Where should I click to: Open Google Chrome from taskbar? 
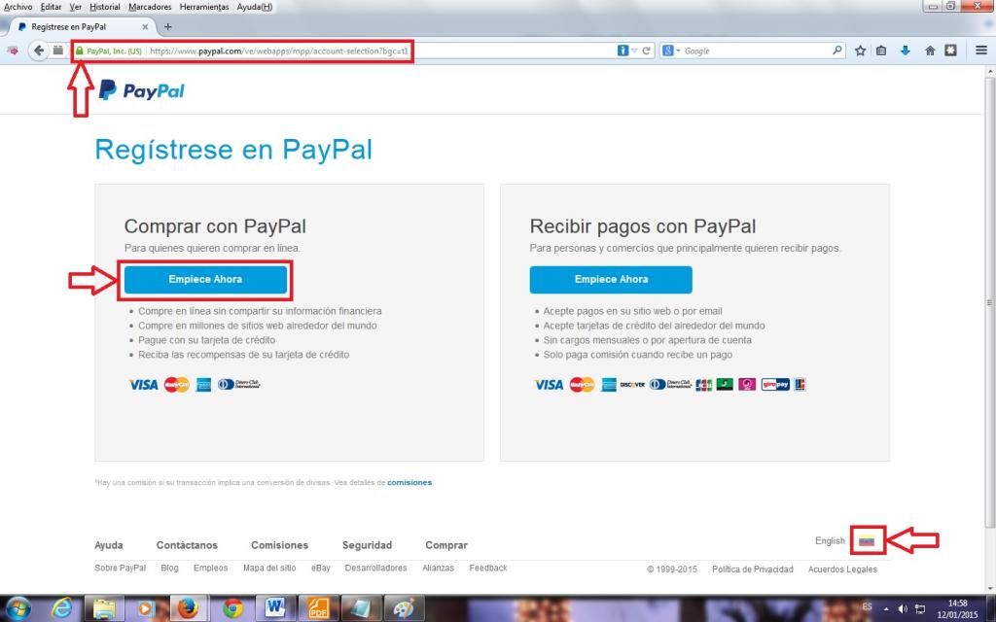coord(232,609)
